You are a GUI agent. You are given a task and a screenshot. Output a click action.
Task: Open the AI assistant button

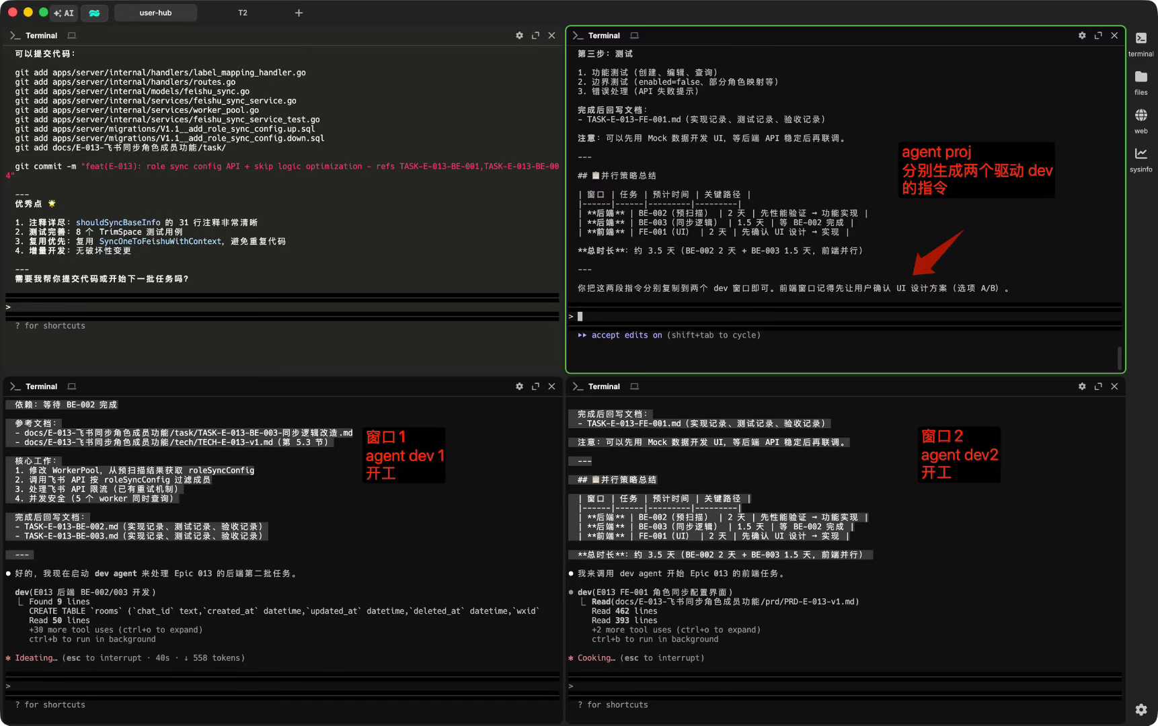[x=65, y=13]
